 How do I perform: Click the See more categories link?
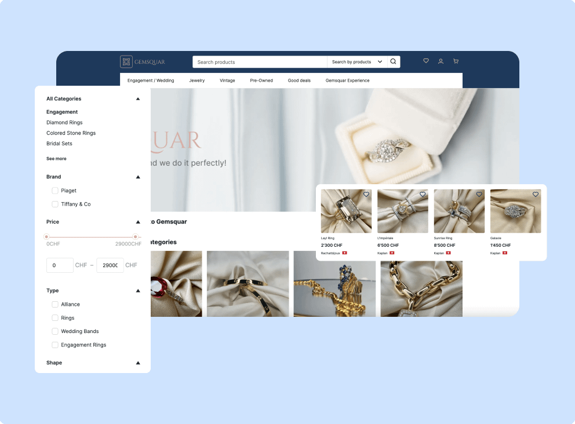pos(56,158)
